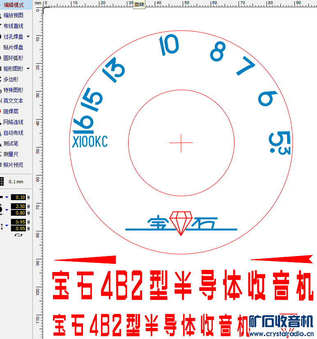Click the pad drill diameter field 0.80
This screenshot has width=317, height=339.
tap(18, 213)
